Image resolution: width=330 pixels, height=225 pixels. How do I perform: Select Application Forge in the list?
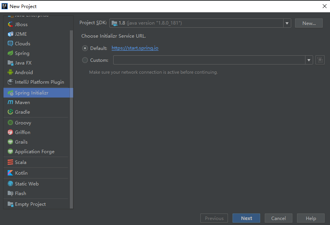(36, 152)
